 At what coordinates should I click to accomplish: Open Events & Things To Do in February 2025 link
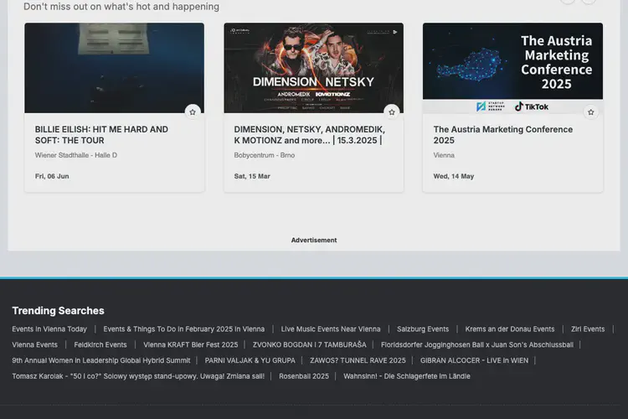184,329
